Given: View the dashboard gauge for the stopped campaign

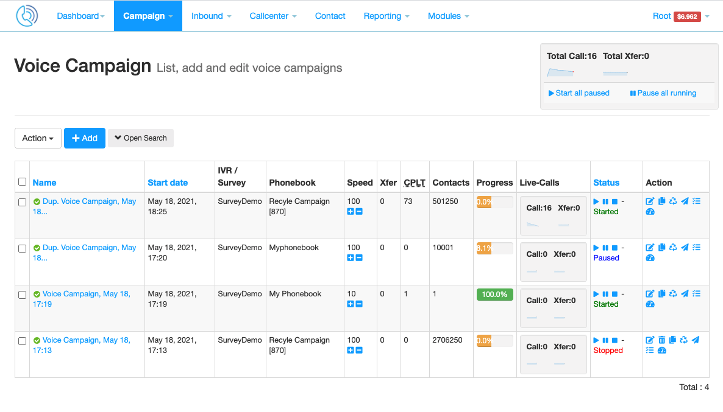Looking at the screenshot, I should (661, 350).
